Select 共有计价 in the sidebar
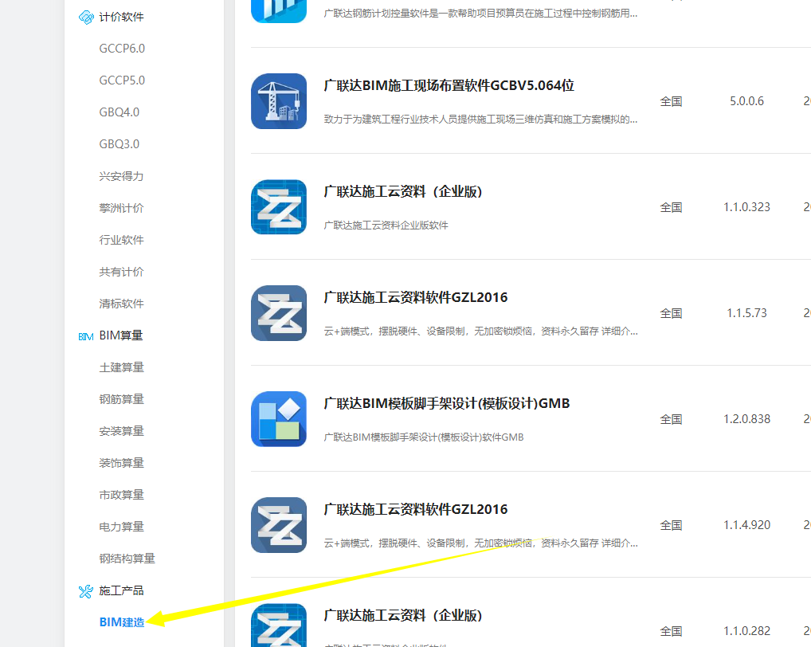The height and width of the screenshot is (647, 811). coord(122,272)
